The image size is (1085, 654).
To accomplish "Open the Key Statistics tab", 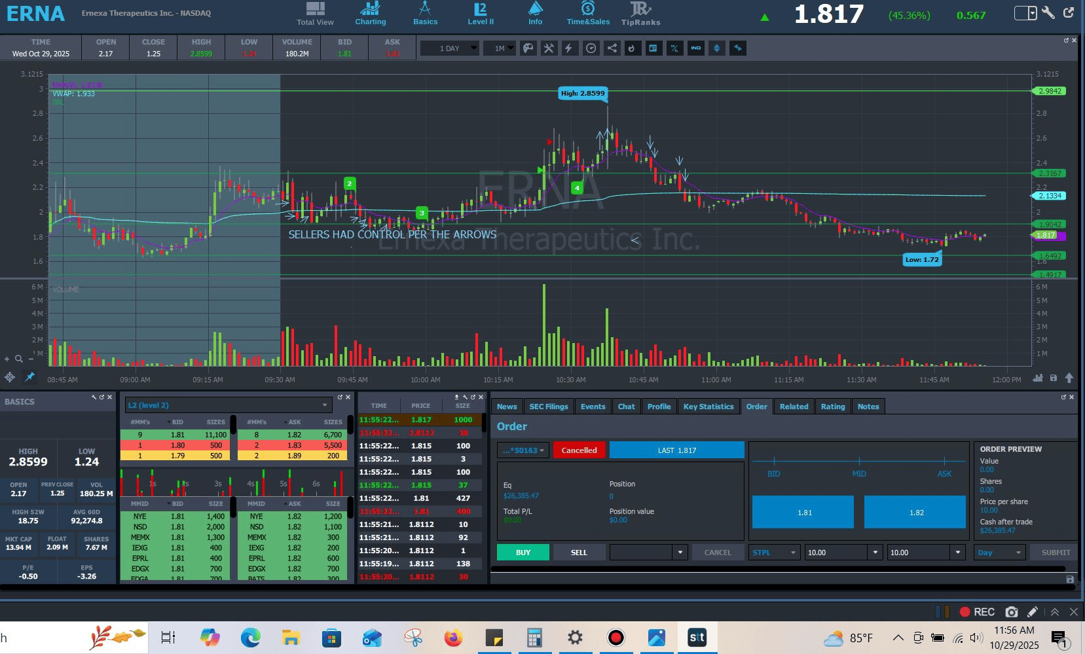I will 708,407.
